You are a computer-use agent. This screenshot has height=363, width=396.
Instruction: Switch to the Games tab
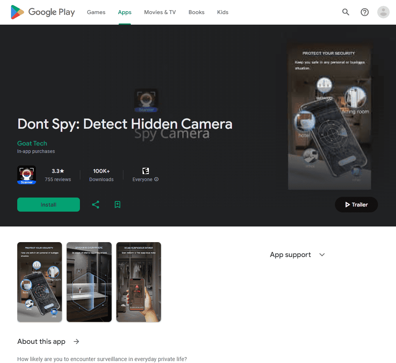[96, 12]
